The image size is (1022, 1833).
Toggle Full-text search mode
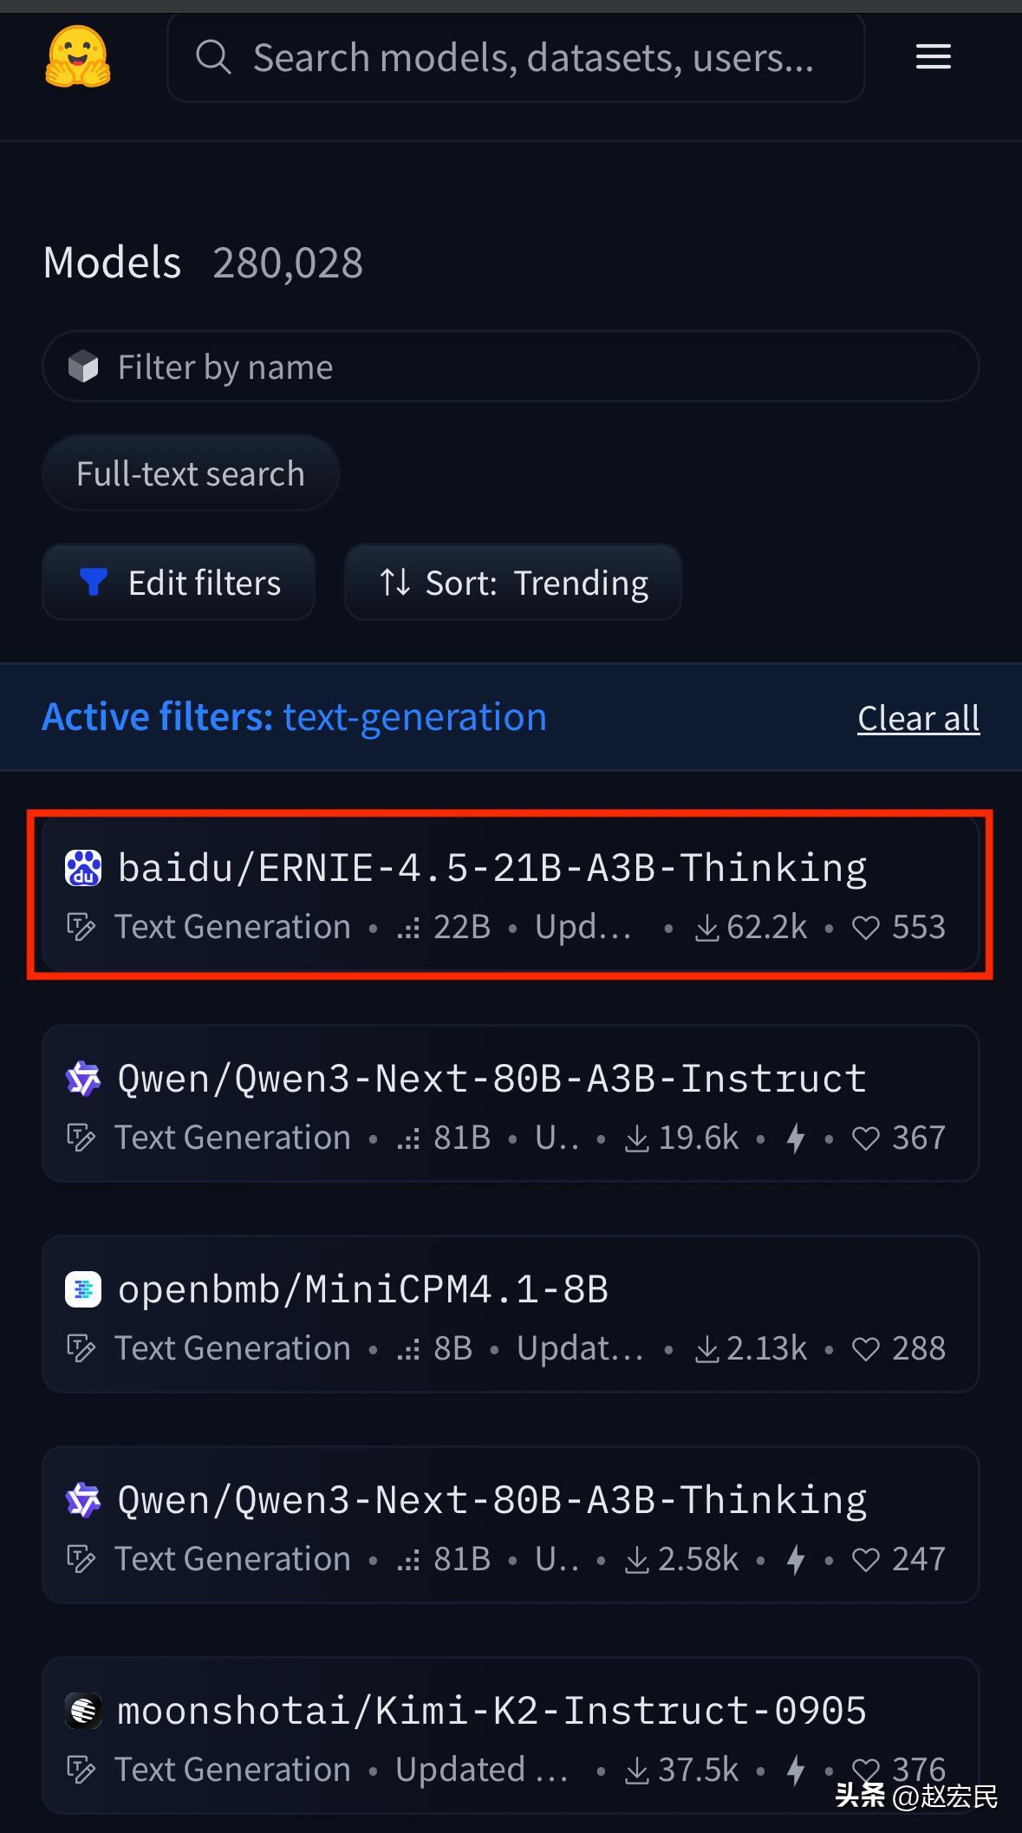pyautogui.click(x=191, y=473)
